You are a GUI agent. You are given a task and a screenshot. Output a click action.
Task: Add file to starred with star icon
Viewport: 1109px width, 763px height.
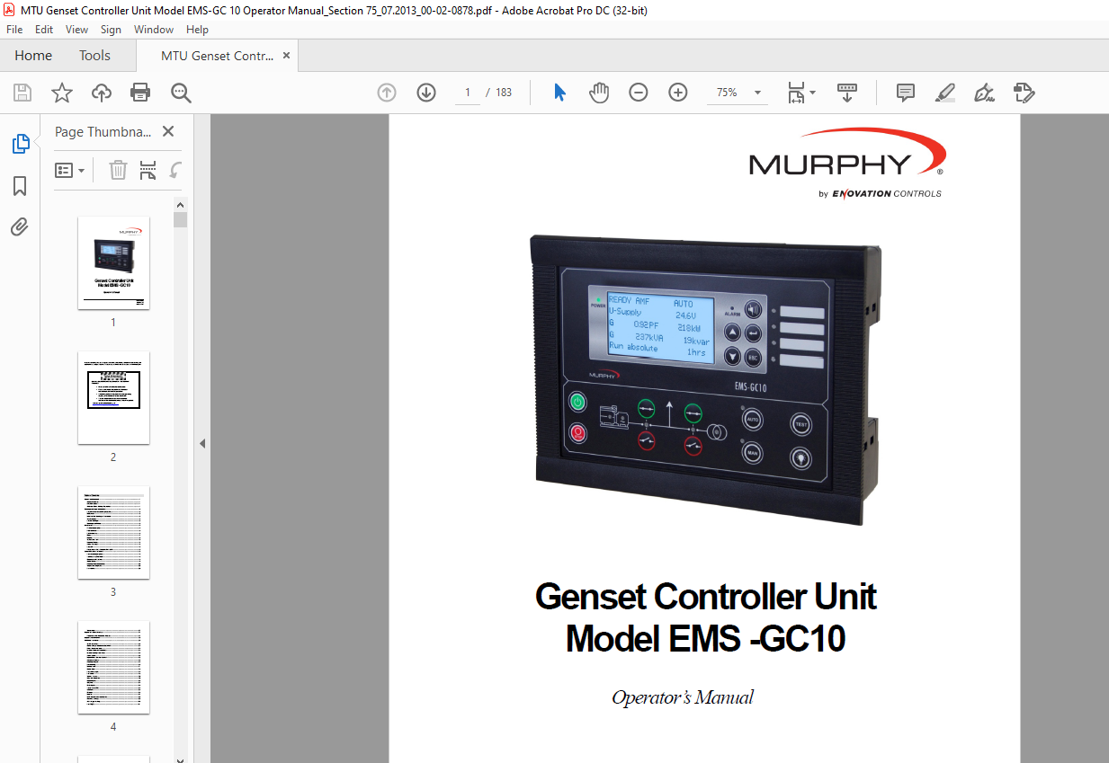pos(61,93)
